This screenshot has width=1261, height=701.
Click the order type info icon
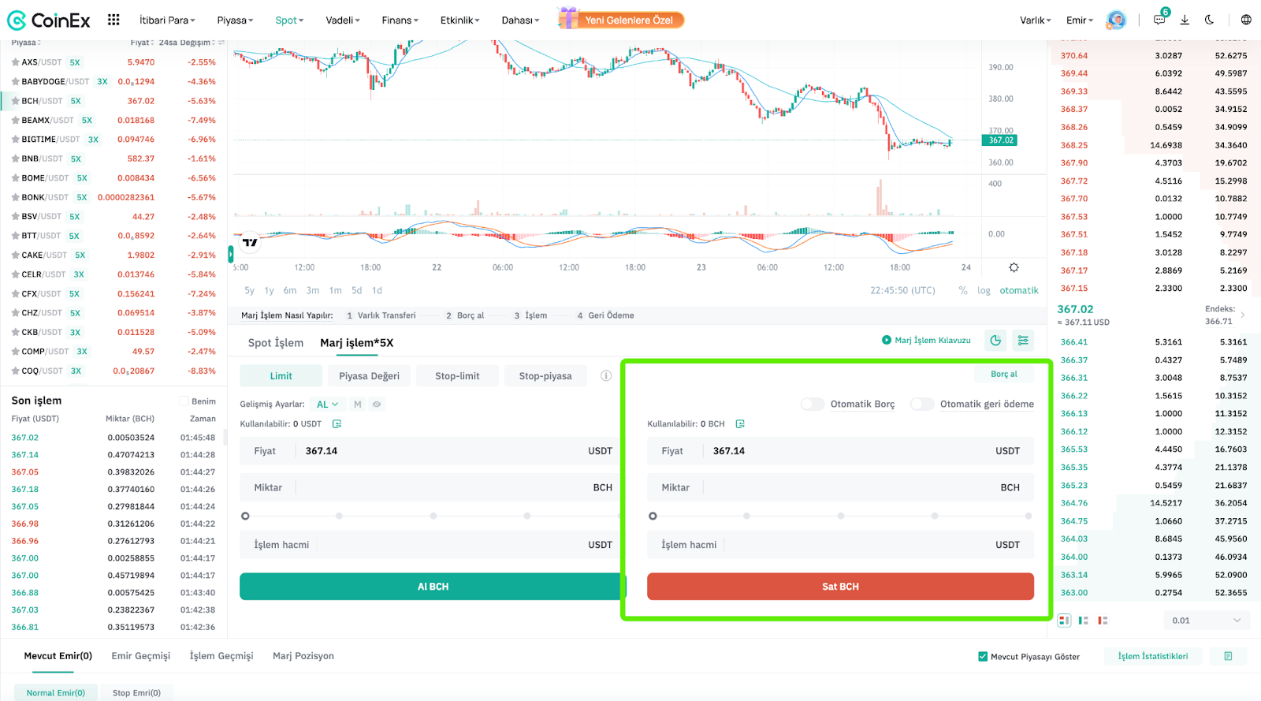click(606, 375)
